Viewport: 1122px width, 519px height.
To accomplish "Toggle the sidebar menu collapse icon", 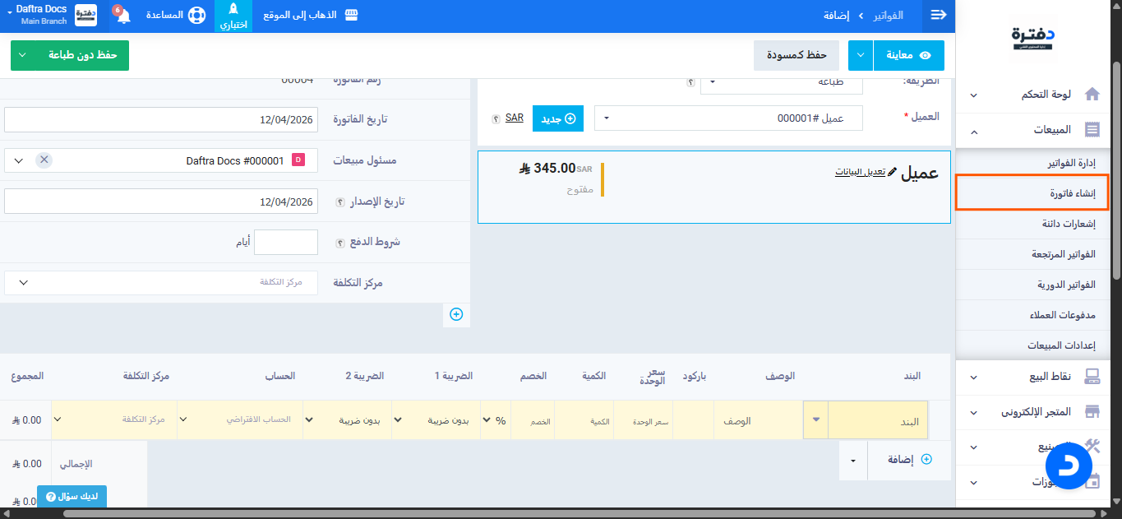I will [938, 16].
